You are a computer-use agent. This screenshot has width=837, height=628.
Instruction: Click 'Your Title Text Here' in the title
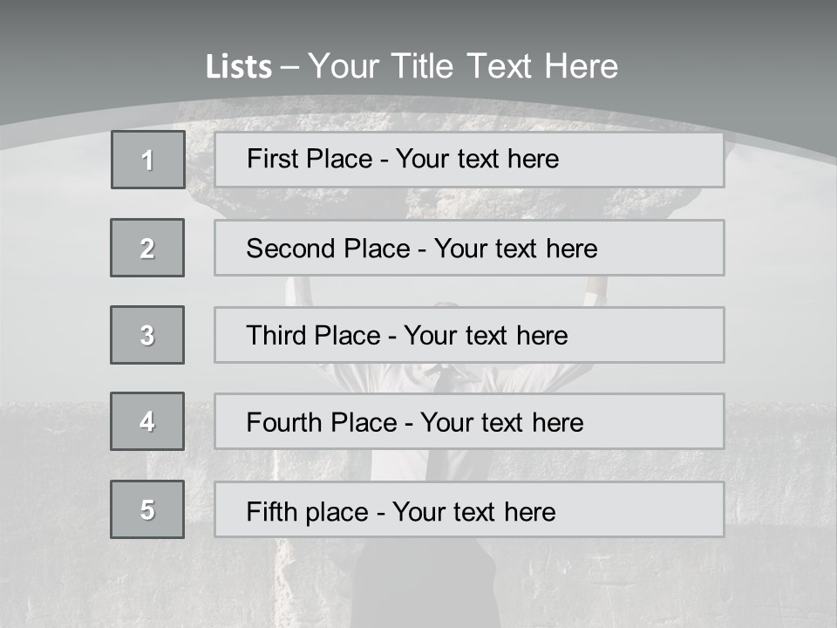[x=463, y=67]
